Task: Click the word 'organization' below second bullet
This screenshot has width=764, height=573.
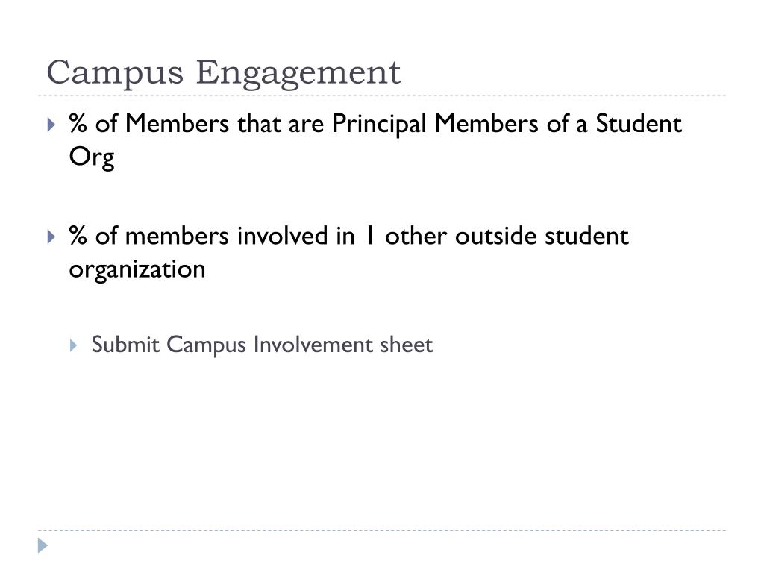Action: [x=137, y=270]
